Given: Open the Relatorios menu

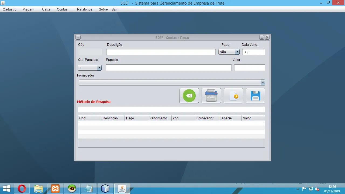Looking at the screenshot, I should 85,9.
